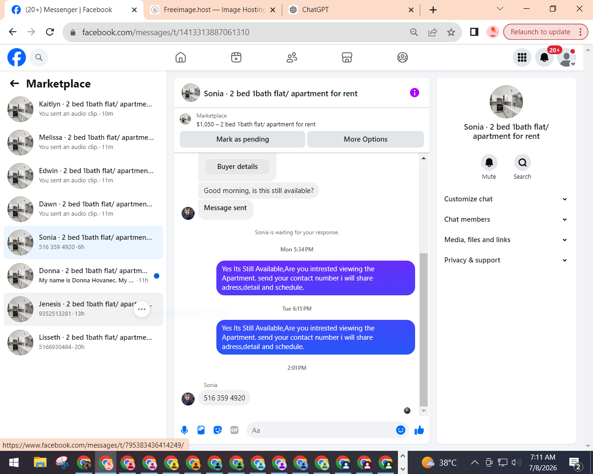
Task: Click the More Options button
Action: tap(366, 139)
